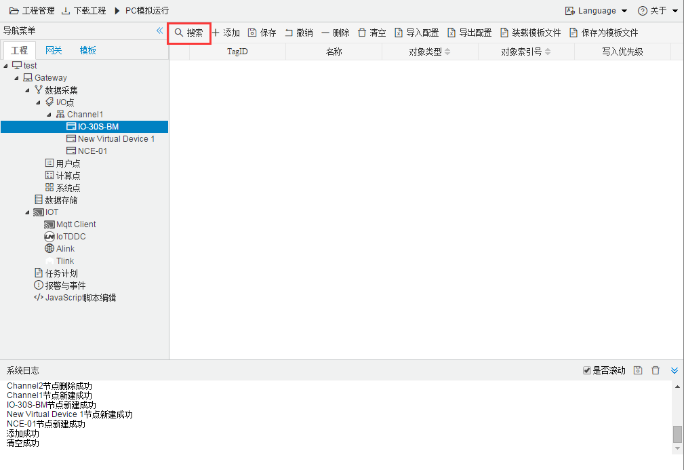The image size is (684, 470).
Task: Click the Undo arrow icon
Action: [289, 33]
